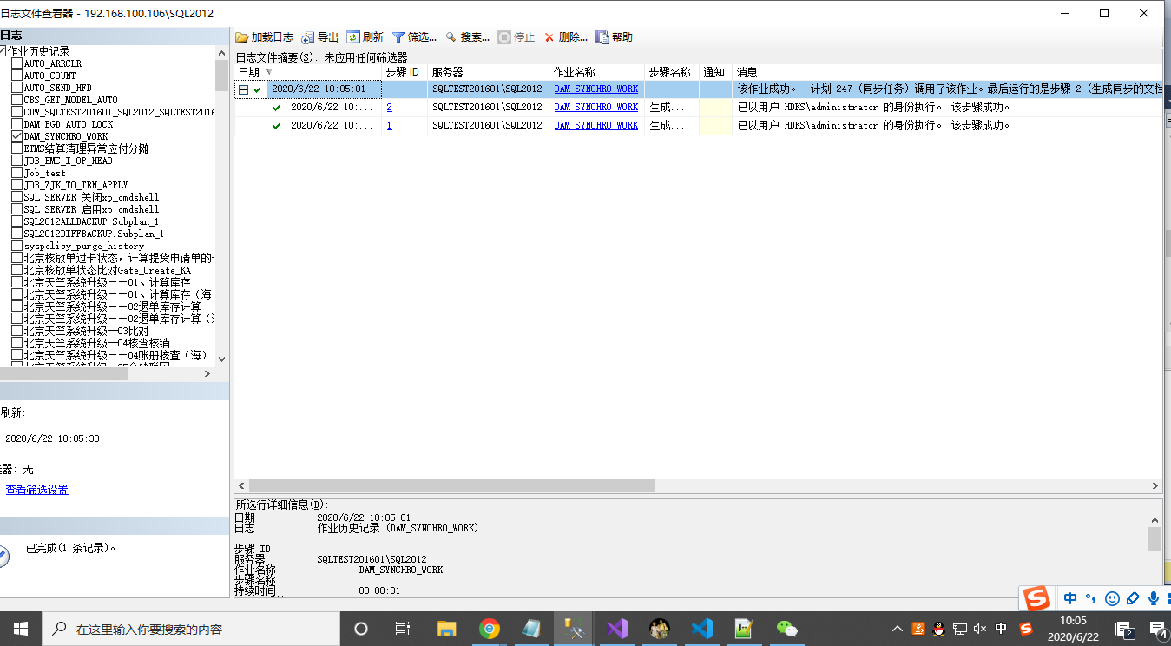Click step ID link 2
This screenshot has width=1171, height=646.
point(389,108)
